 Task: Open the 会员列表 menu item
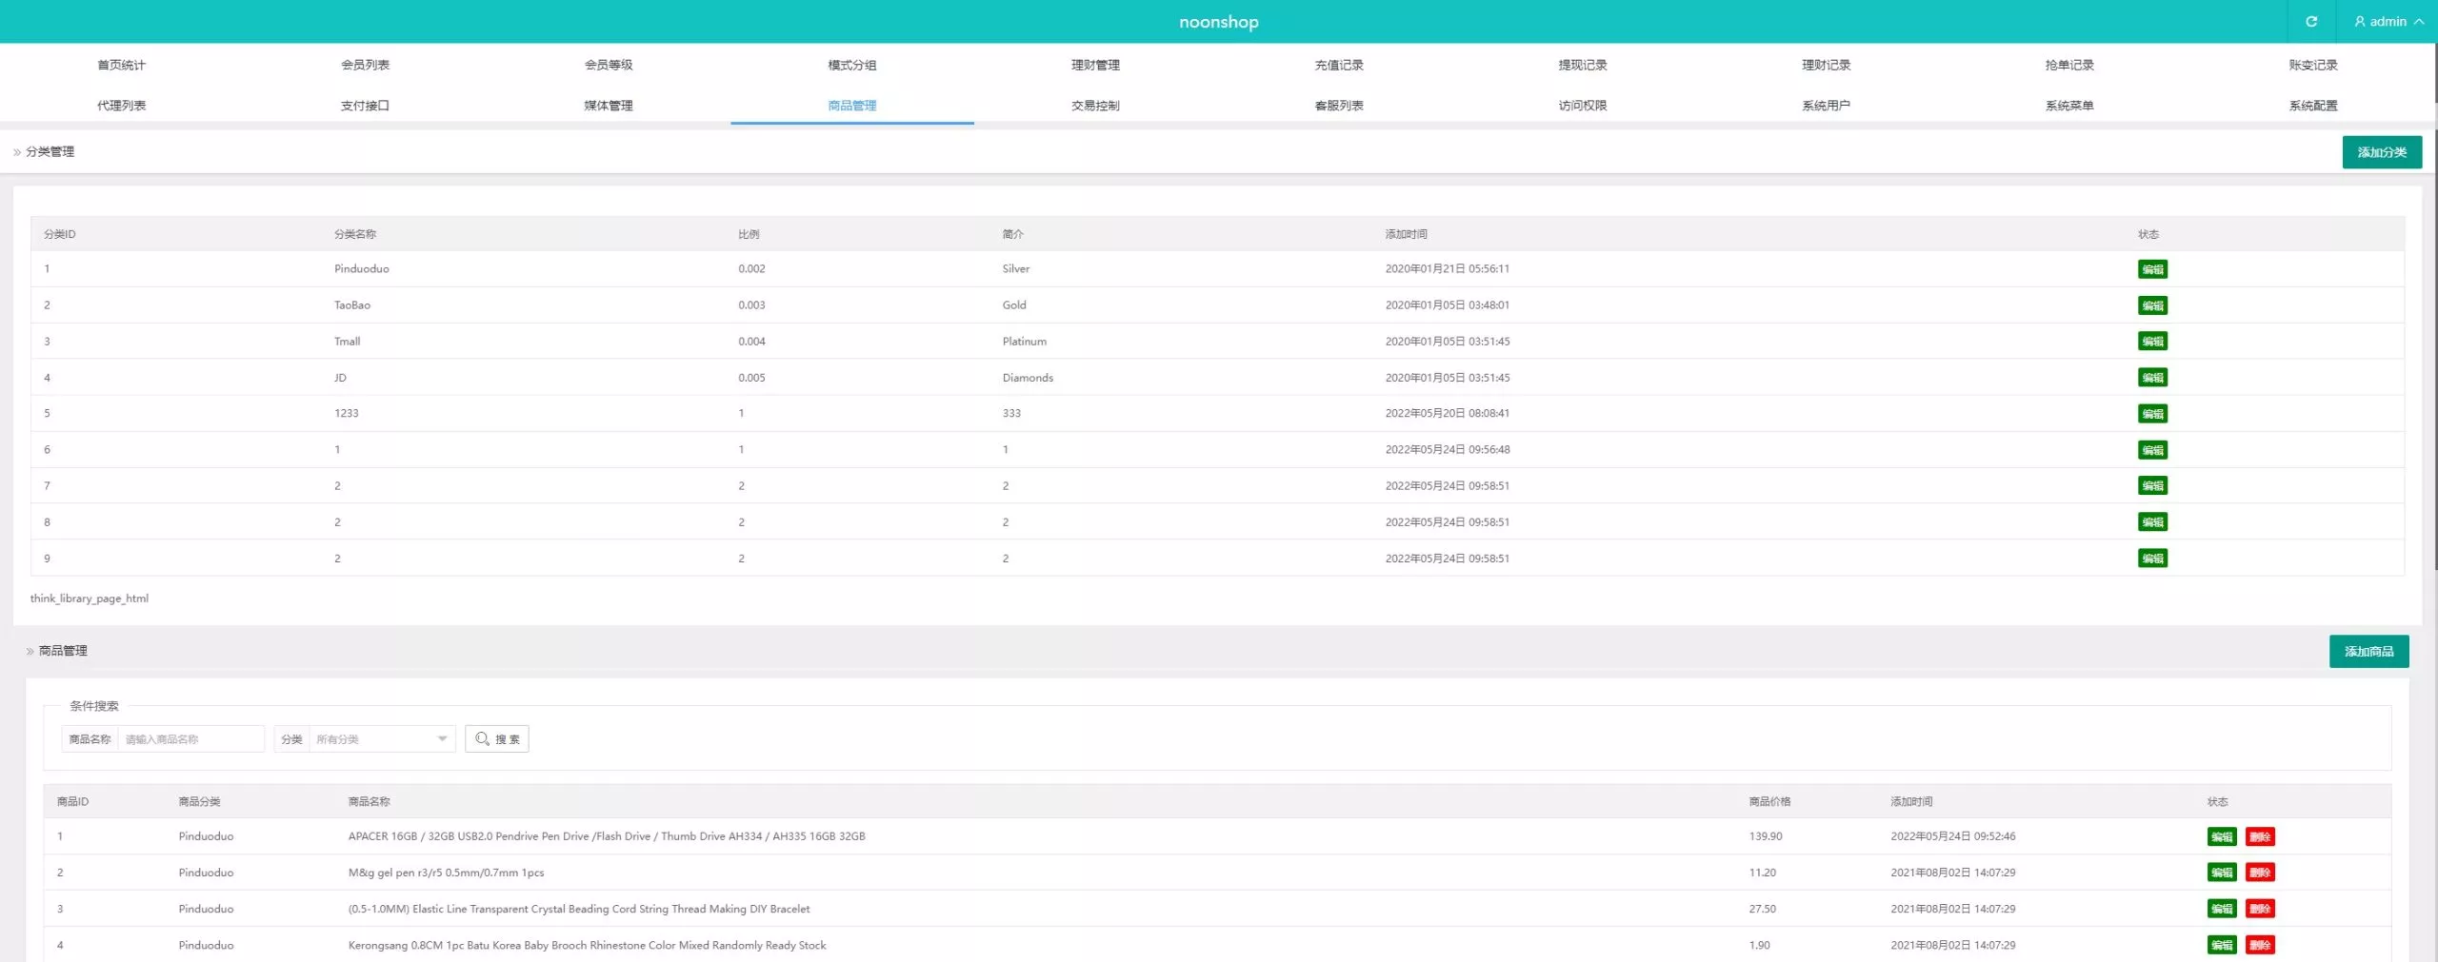point(365,65)
